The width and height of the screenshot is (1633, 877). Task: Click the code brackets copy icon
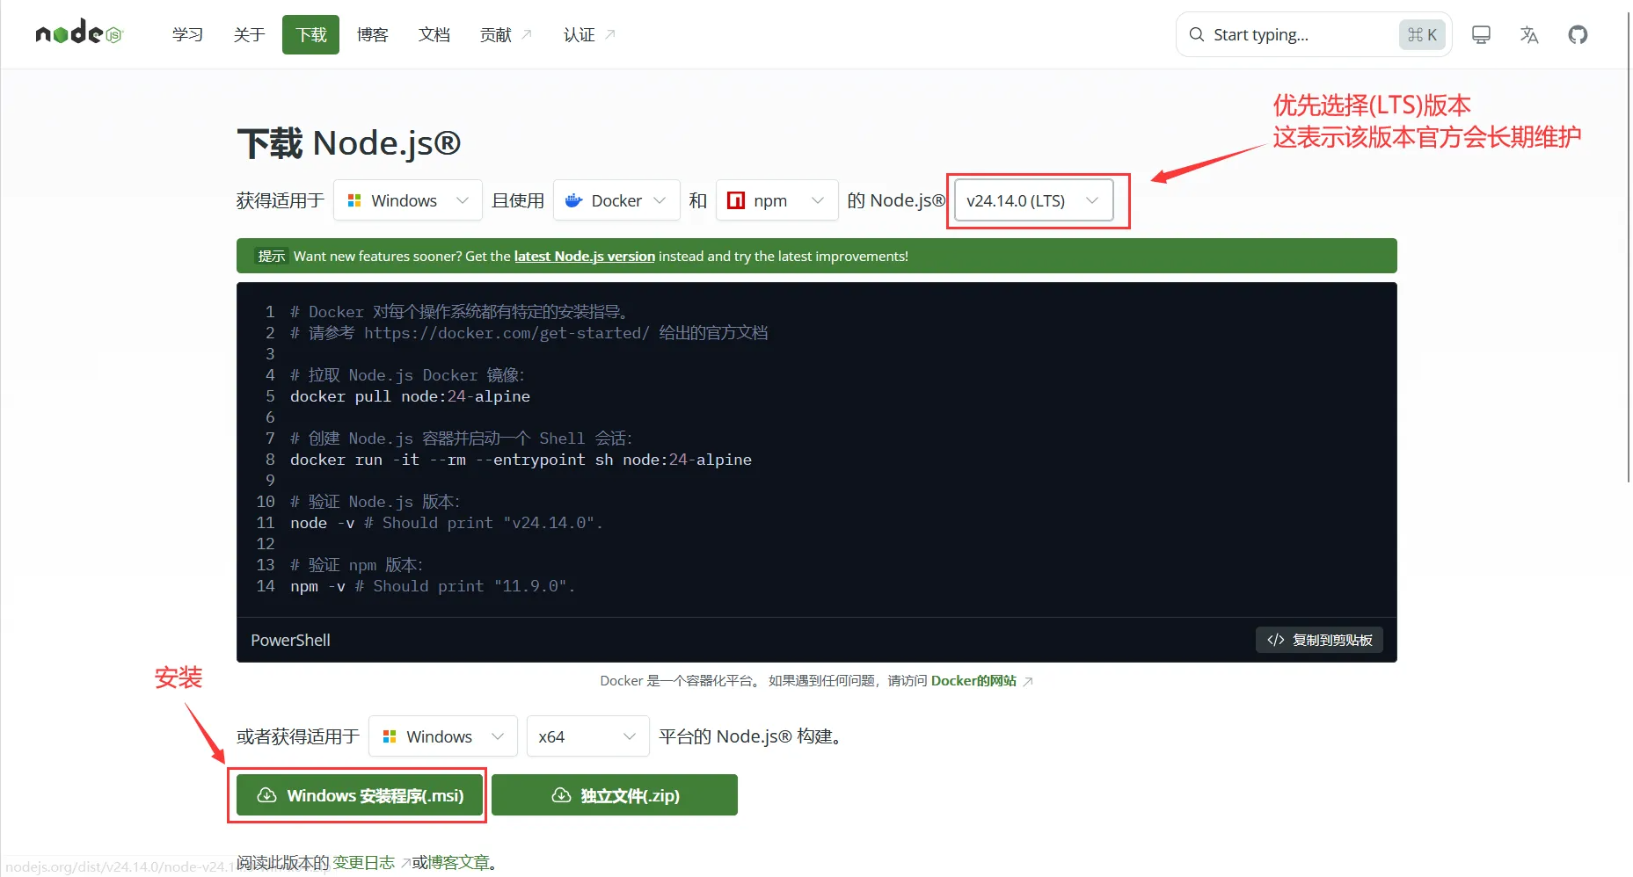[1276, 640]
